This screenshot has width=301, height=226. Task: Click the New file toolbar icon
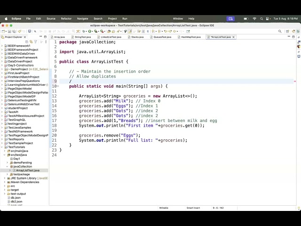tap(3, 32)
